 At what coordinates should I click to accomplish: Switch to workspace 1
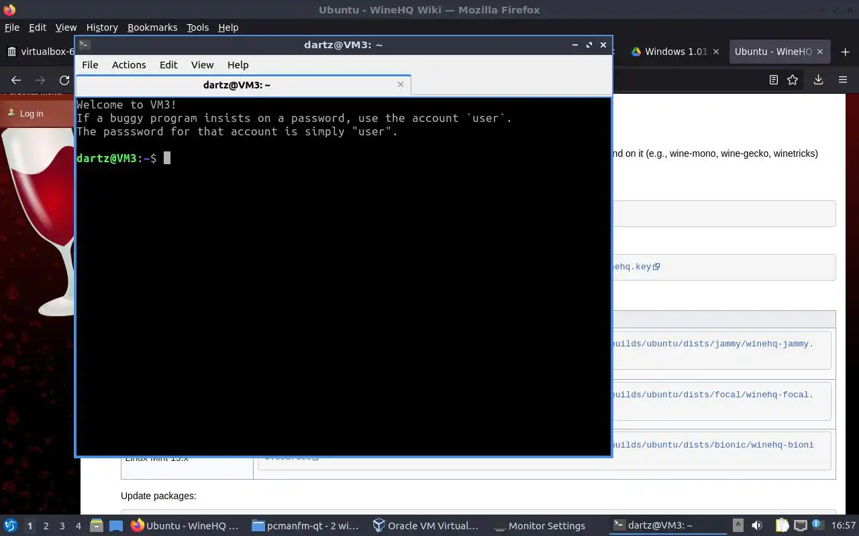[30, 526]
